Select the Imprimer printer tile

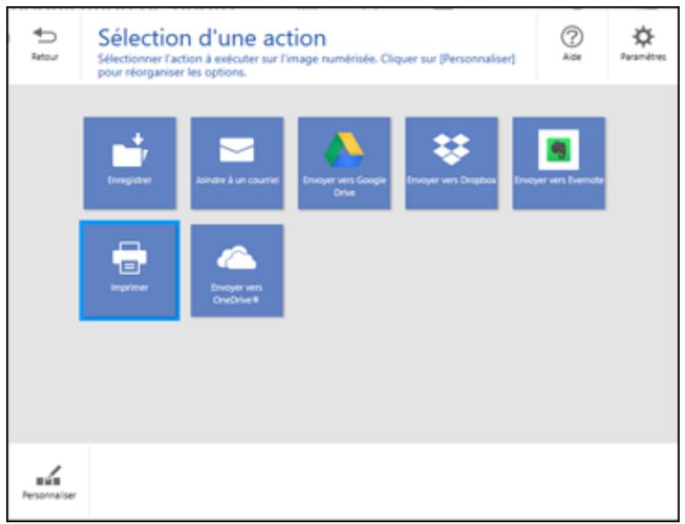[x=129, y=270]
